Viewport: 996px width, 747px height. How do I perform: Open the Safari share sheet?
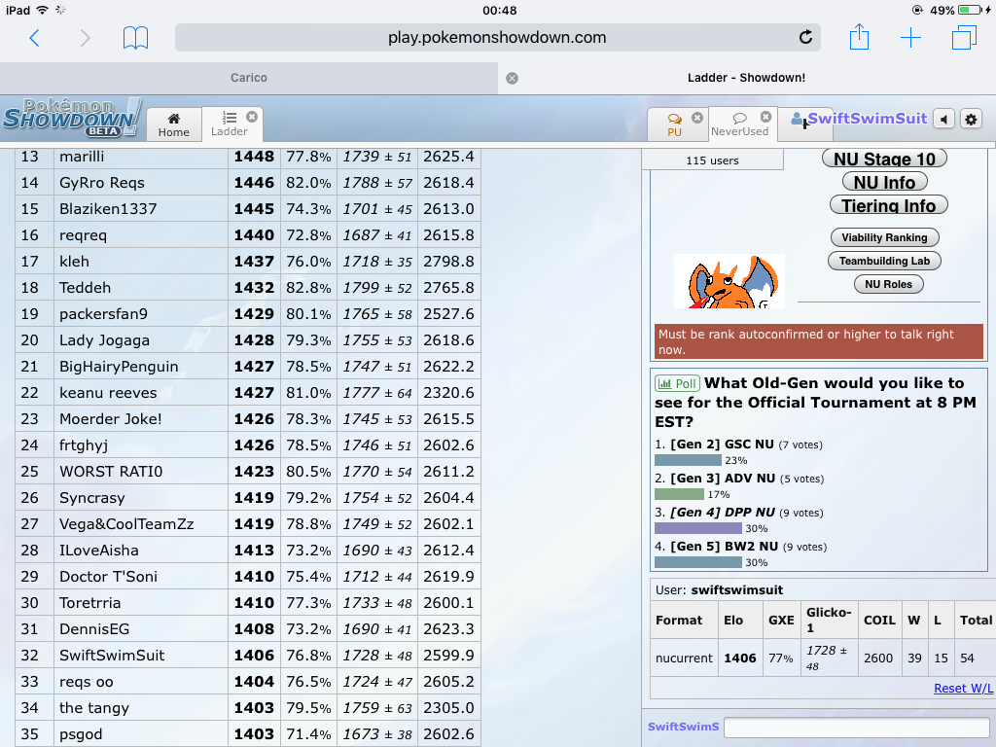(x=859, y=37)
